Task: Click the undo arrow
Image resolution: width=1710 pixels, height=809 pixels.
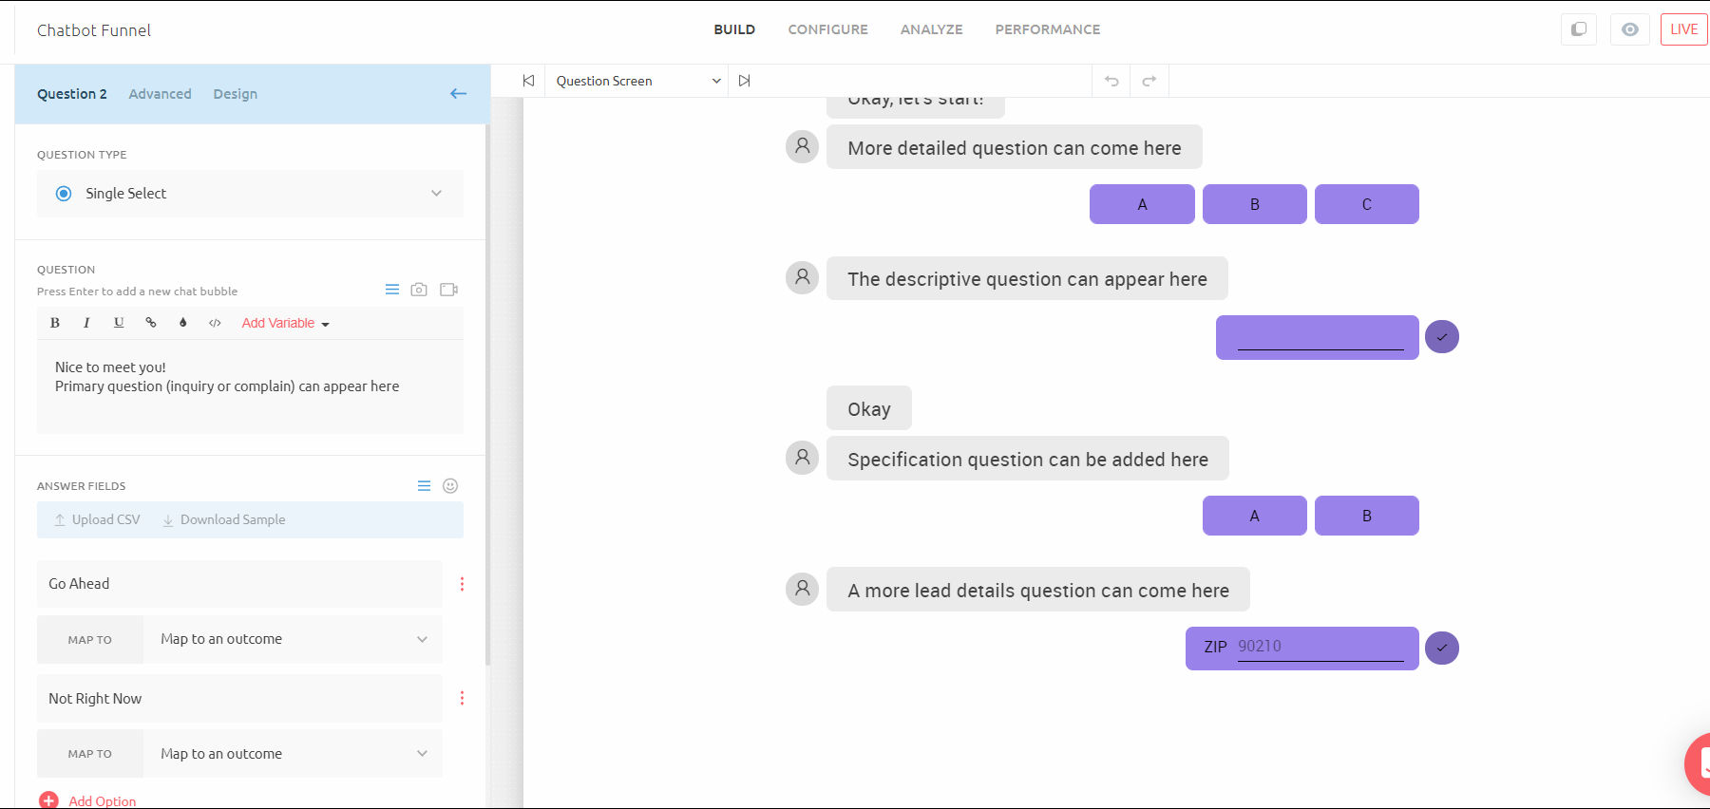Action: [1111, 81]
